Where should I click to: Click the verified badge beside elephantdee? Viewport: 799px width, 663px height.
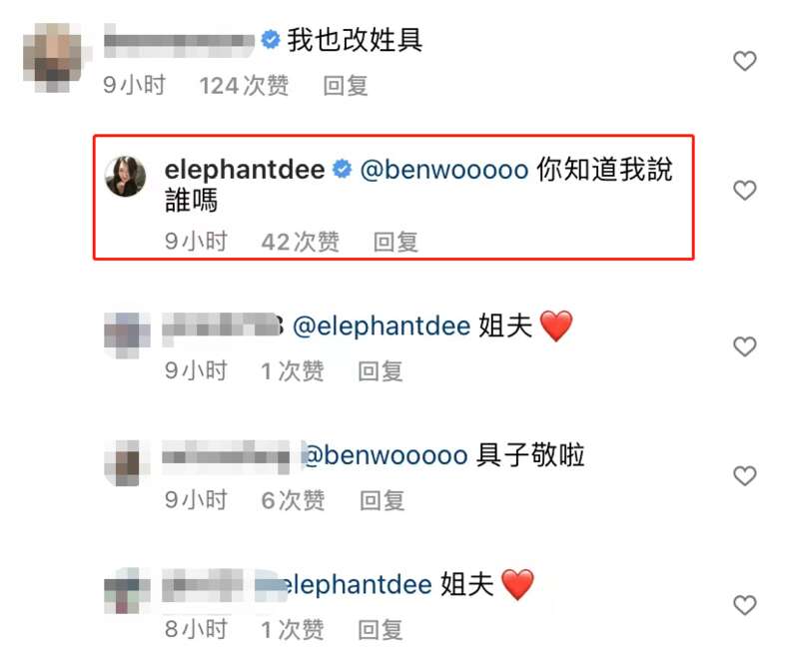click(x=342, y=169)
